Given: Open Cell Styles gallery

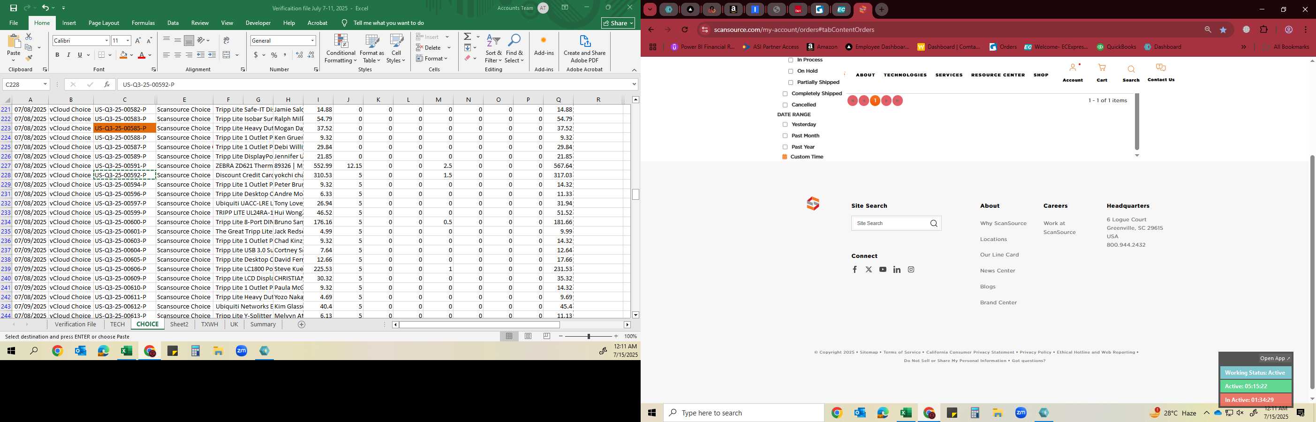Looking at the screenshot, I should 396,49.
